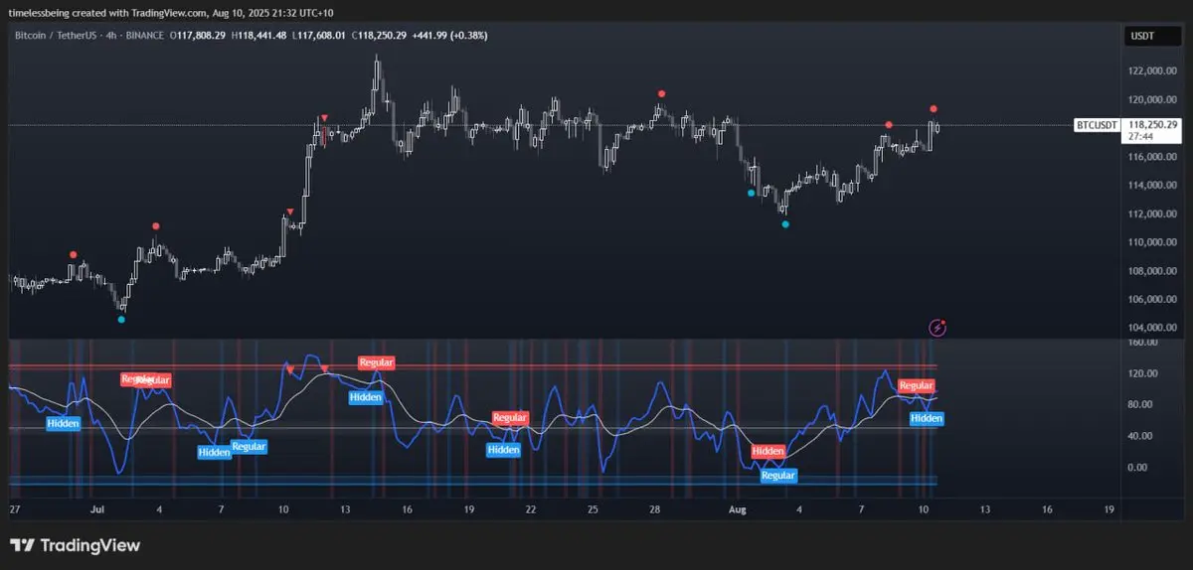
Task: Click the high value H118,441.48 in legend
Action: [259, 36]
